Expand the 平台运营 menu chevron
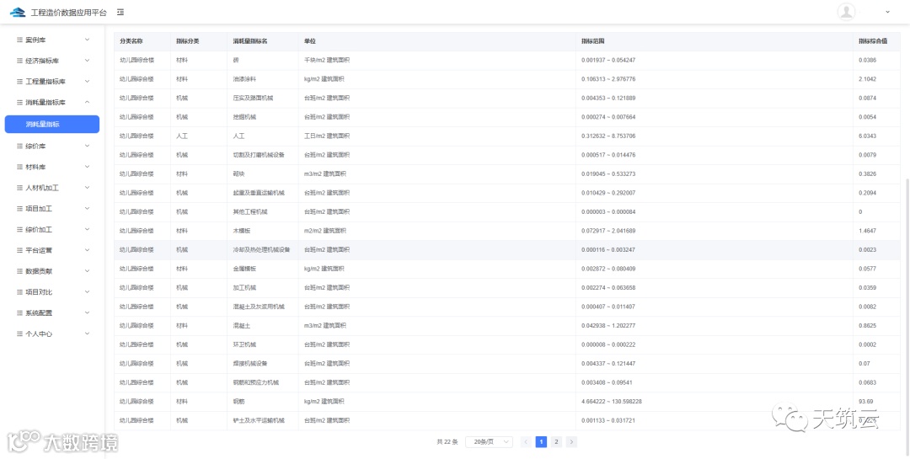Screen dimensions: 910x459 tap(87, 250)
